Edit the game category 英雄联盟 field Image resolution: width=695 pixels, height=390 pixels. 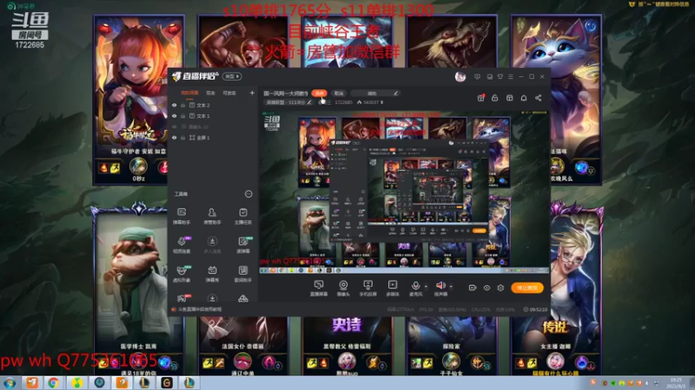[x=288, y=102]
